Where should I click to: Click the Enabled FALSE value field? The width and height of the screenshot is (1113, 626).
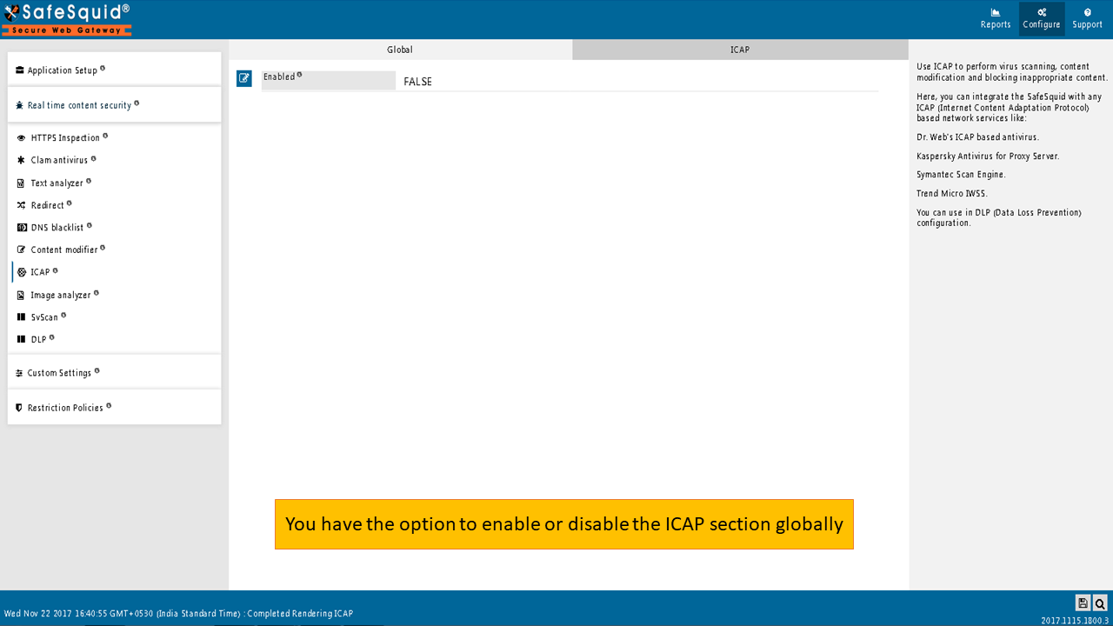click(x=418, y=82)
